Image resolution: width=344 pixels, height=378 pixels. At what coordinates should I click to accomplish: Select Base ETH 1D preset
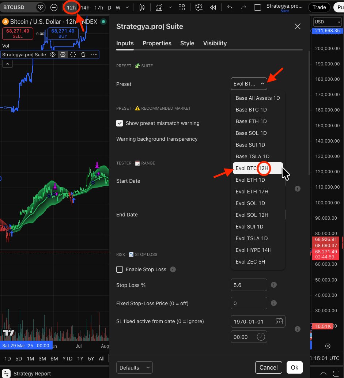(x=258, y=121)
